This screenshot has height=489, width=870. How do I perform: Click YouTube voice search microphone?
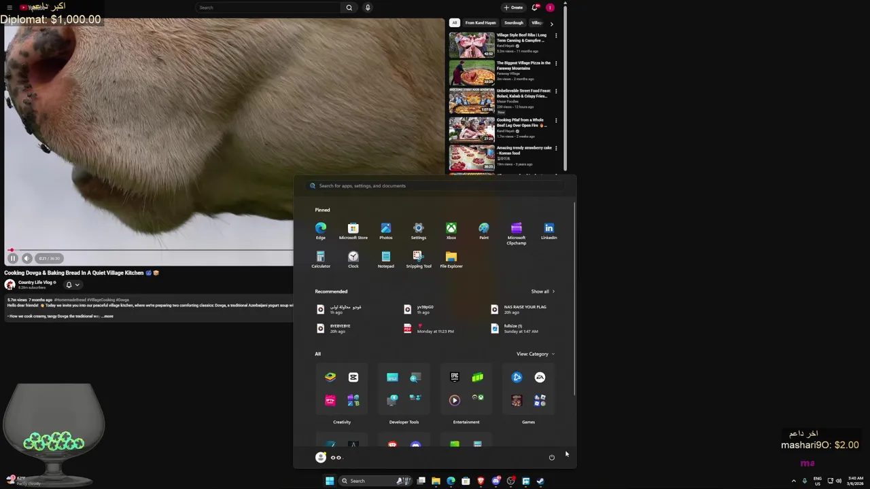point(368,7)
